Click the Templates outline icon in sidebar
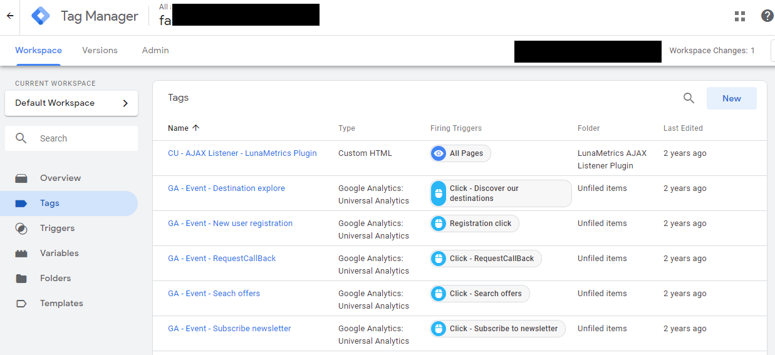The height and width of the screenshot is (355, 775). 21,304
